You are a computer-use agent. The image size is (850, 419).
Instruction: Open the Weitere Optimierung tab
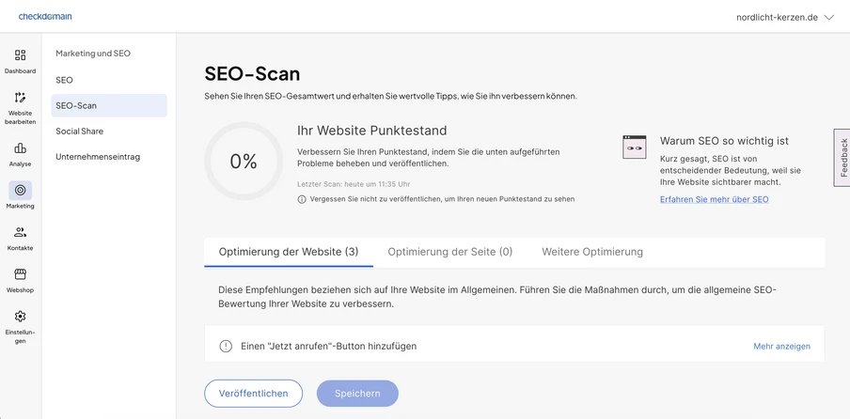[592, 252]
